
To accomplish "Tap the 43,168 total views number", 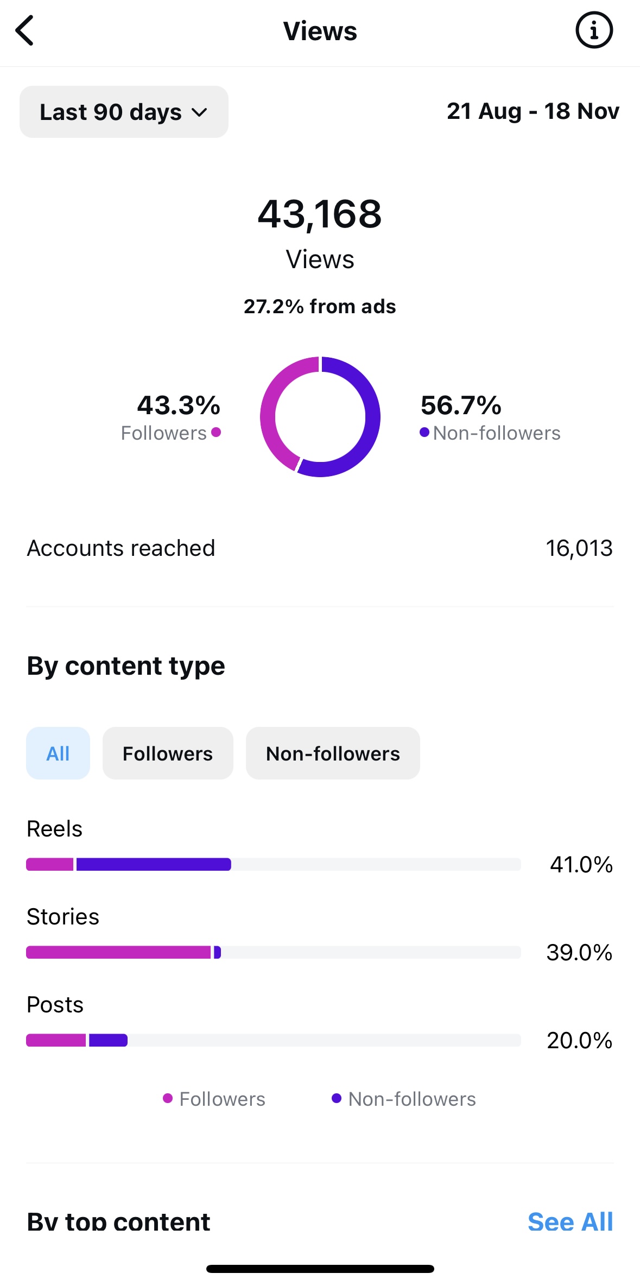I will coord(320,213).
